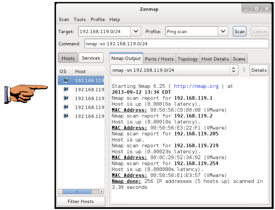Toggle the Services view button
Image resolution: width=275 pixels, height=210 pixels.
pyautogui.click(x=91, y=58)
